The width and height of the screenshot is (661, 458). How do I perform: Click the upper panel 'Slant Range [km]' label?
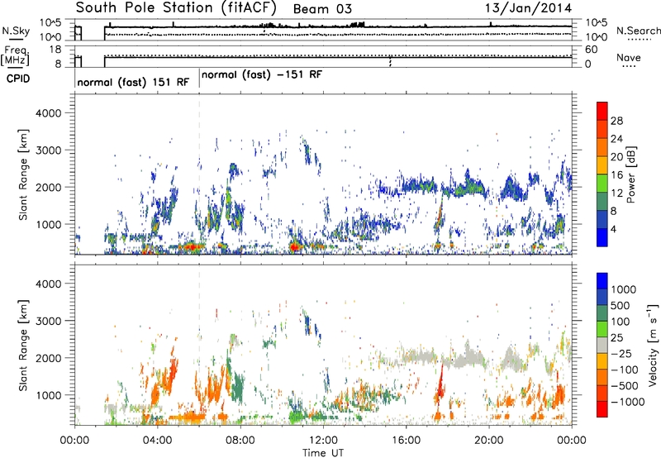23,174
